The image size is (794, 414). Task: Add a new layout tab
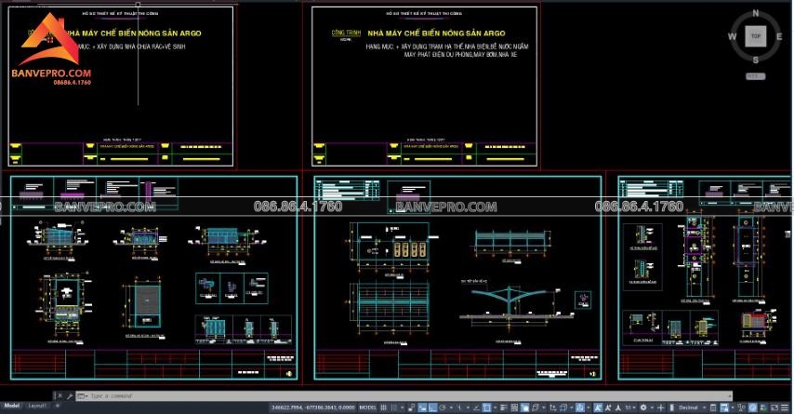coord(57,406)
